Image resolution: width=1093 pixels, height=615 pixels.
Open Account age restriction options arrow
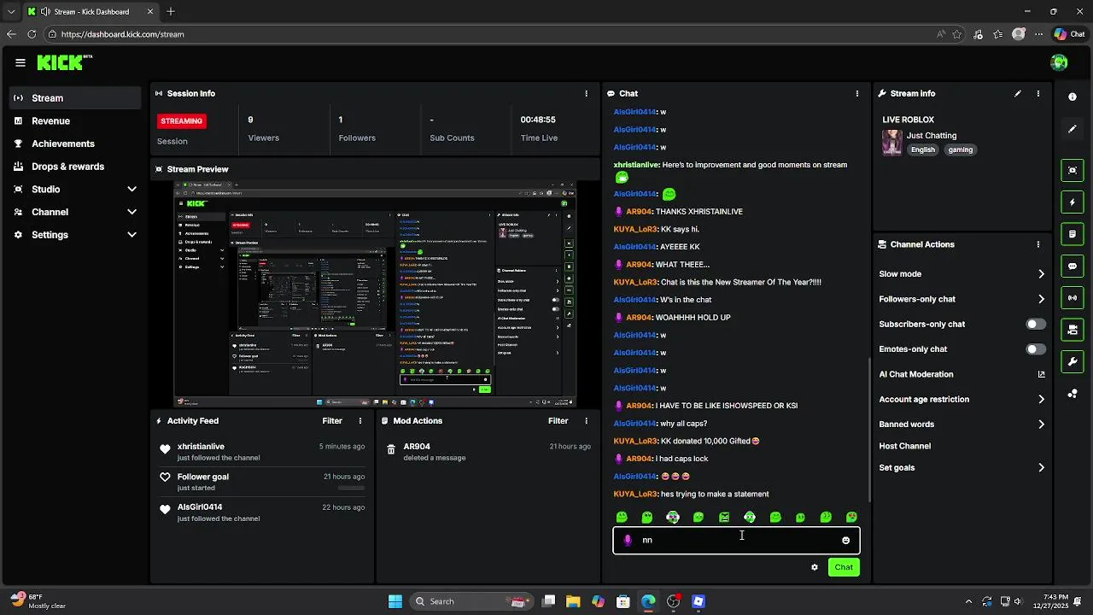[x=1041, y=399]
